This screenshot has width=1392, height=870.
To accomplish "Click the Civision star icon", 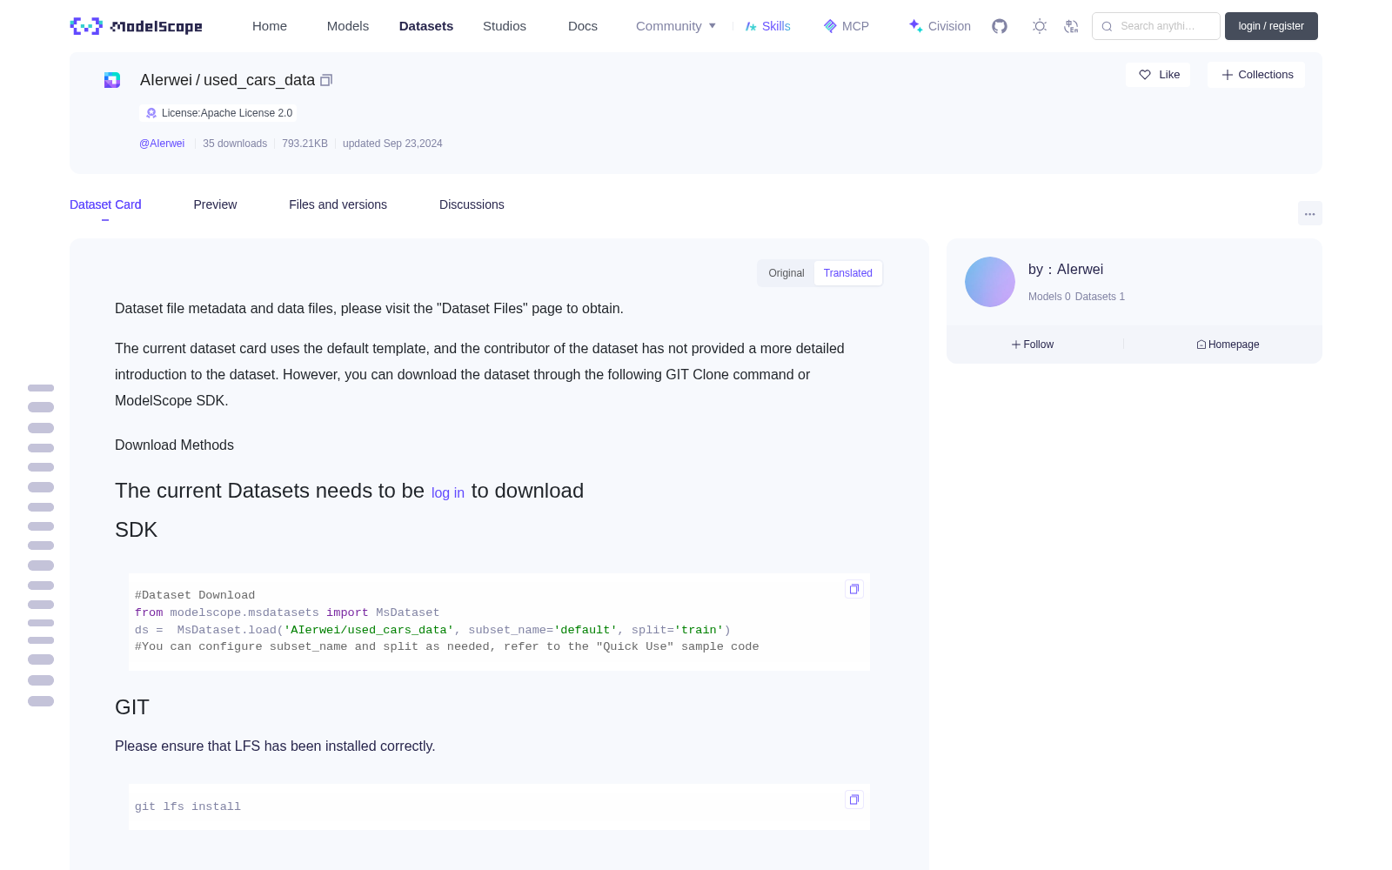I will click(x=915, y=26).
